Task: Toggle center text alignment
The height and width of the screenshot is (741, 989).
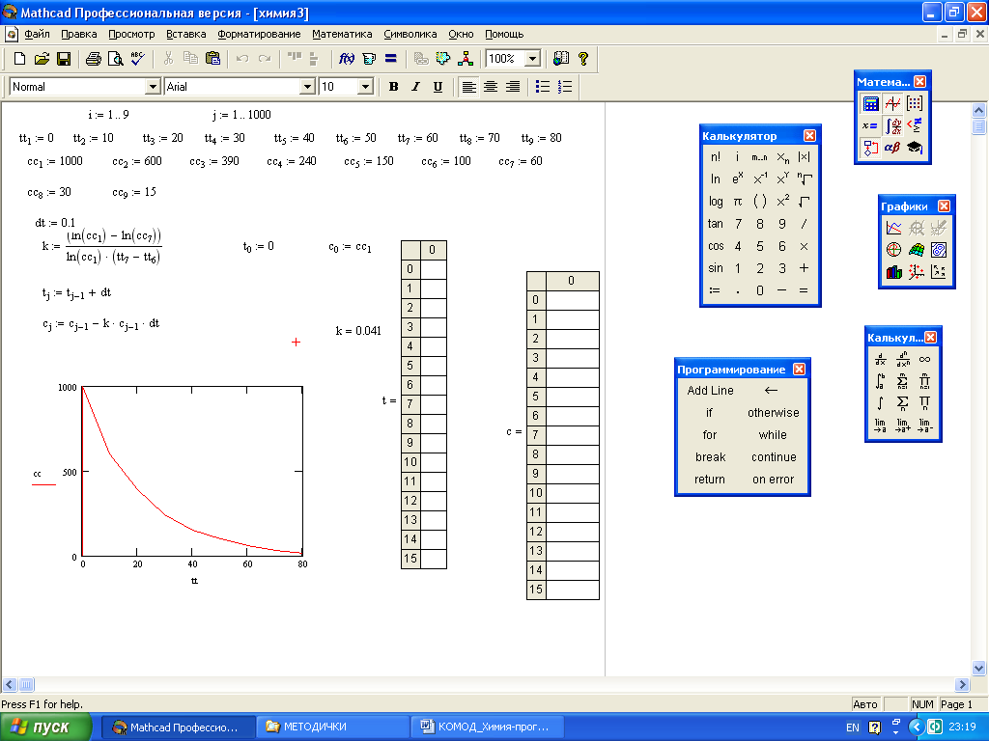Action: [491, 87]
